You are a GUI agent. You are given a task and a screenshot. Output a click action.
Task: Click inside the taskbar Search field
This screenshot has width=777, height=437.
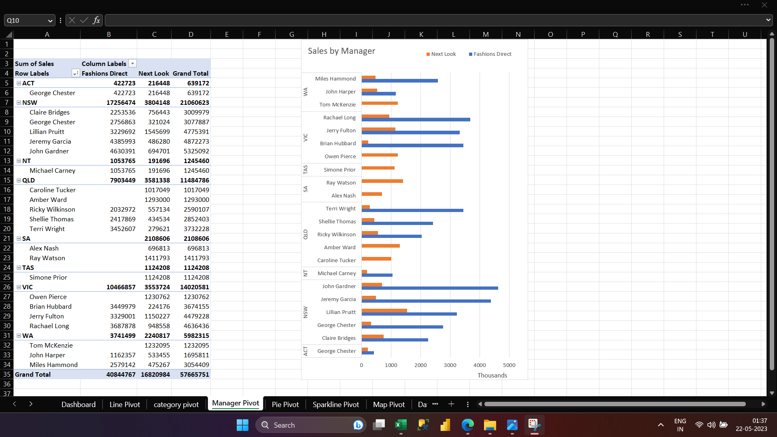coord(308,425)
